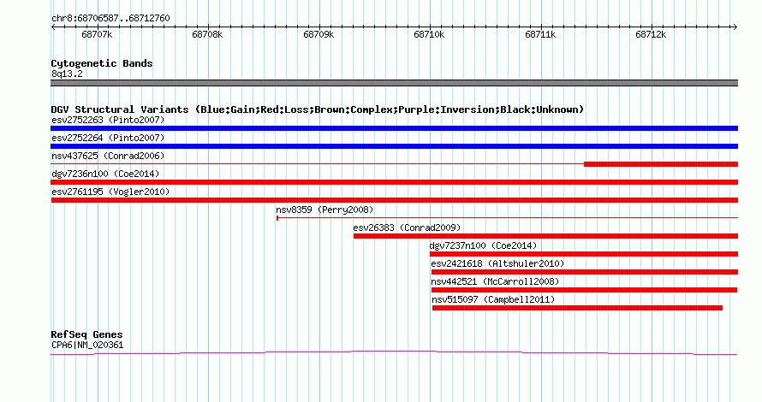Click the esv26383 (Conrad2009) red bar

(x=545, y=236)
